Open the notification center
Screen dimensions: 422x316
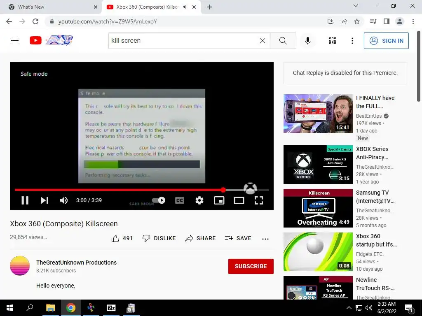pyautogui.click(x=409, y=308)
